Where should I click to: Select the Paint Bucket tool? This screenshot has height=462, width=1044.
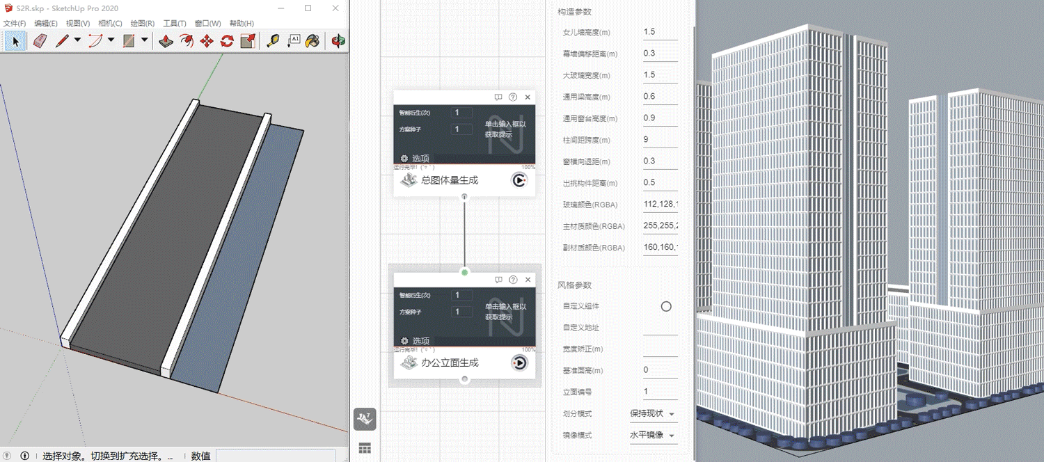pyautogui.click(x=313, y=41)
